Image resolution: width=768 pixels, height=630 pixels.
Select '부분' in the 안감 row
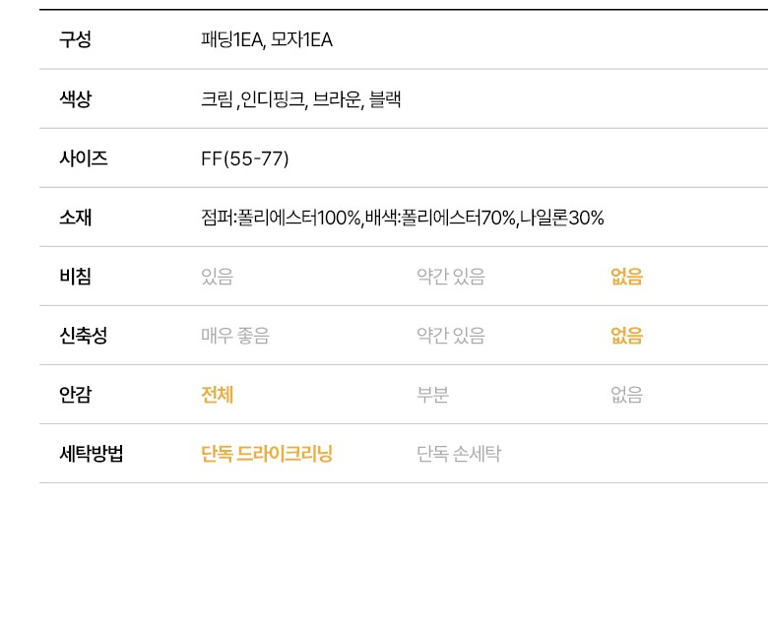click(432, 395)
